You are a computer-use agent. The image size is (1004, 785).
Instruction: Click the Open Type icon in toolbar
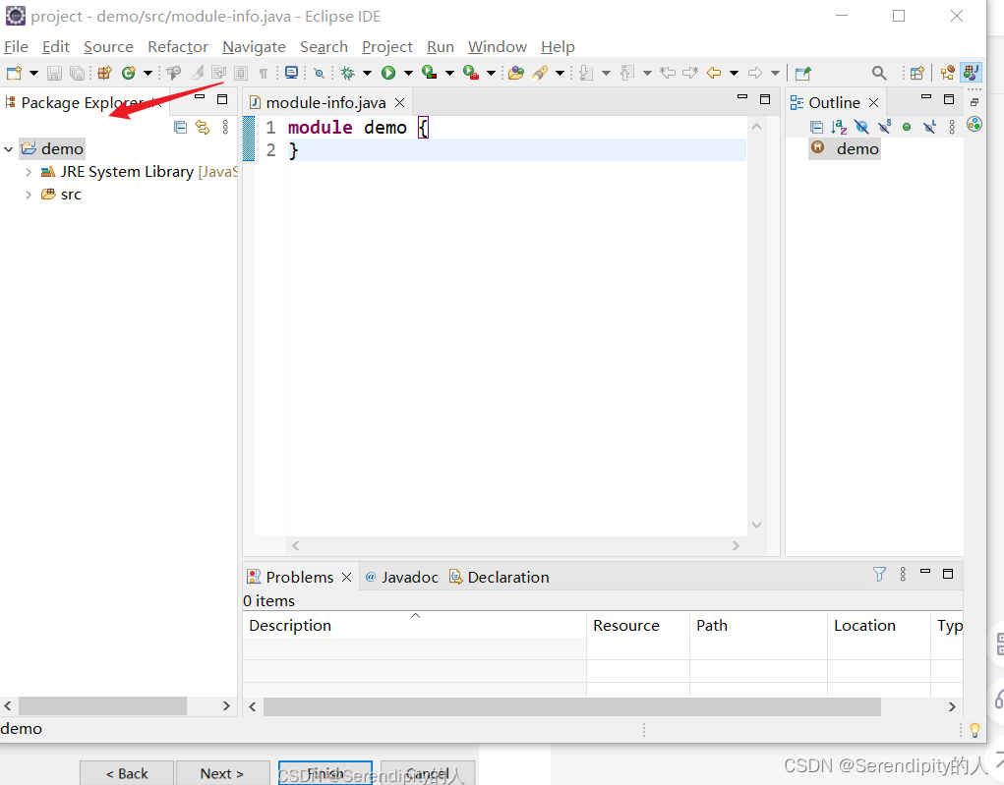516,73
